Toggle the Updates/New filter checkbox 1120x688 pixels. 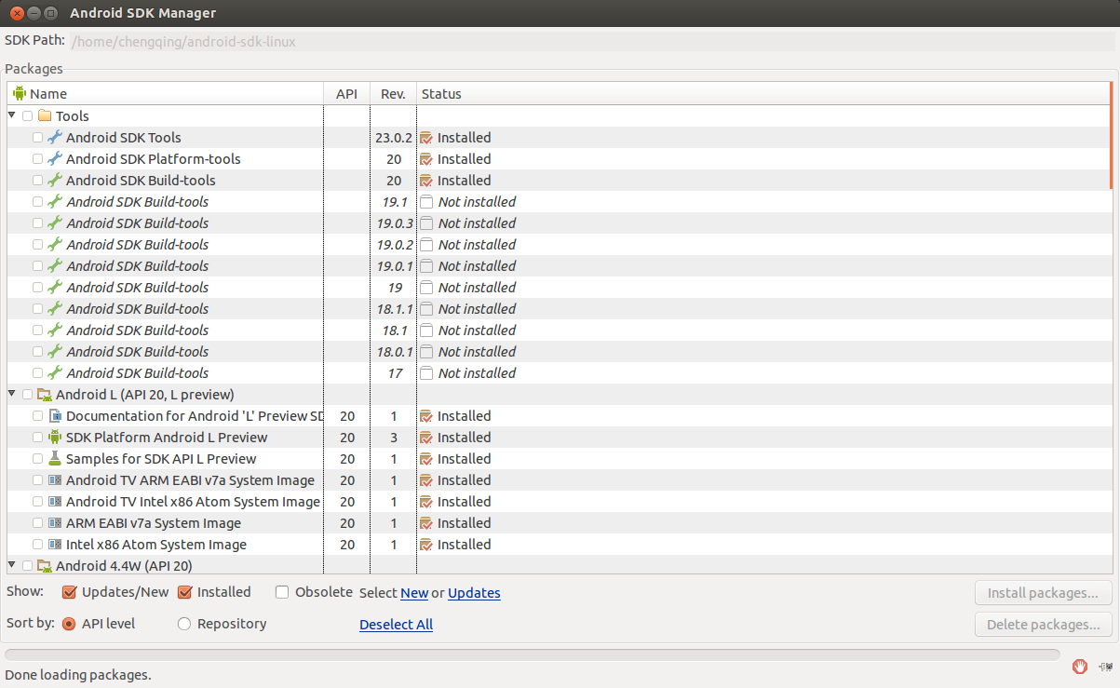69,592
